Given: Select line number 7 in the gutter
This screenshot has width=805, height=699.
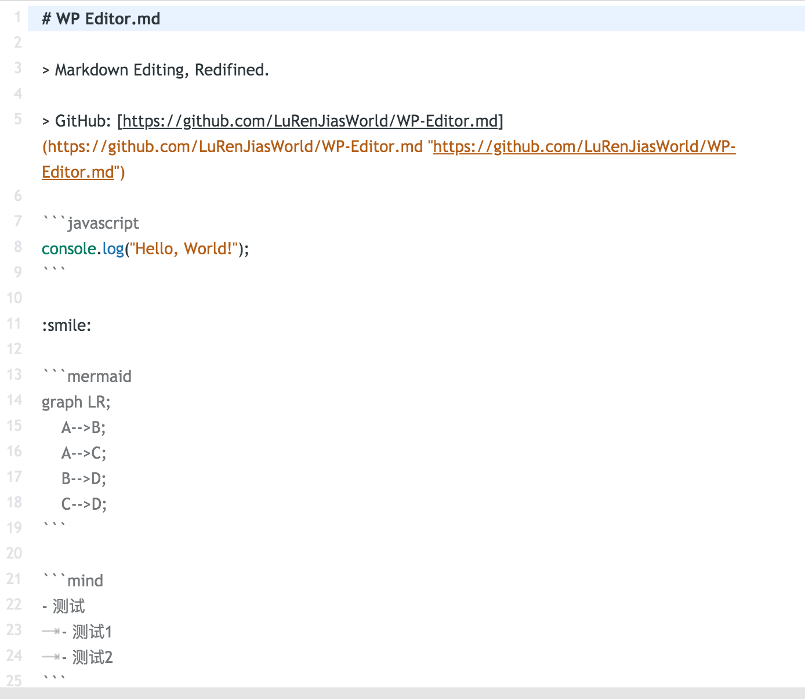Looking at the screenshot, I should pyautogui.click(x=17, y=222).
